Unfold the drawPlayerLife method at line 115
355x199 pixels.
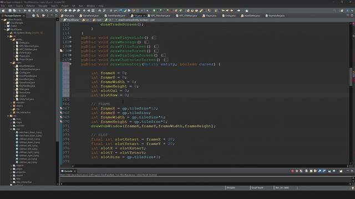(x=70, y=37)
